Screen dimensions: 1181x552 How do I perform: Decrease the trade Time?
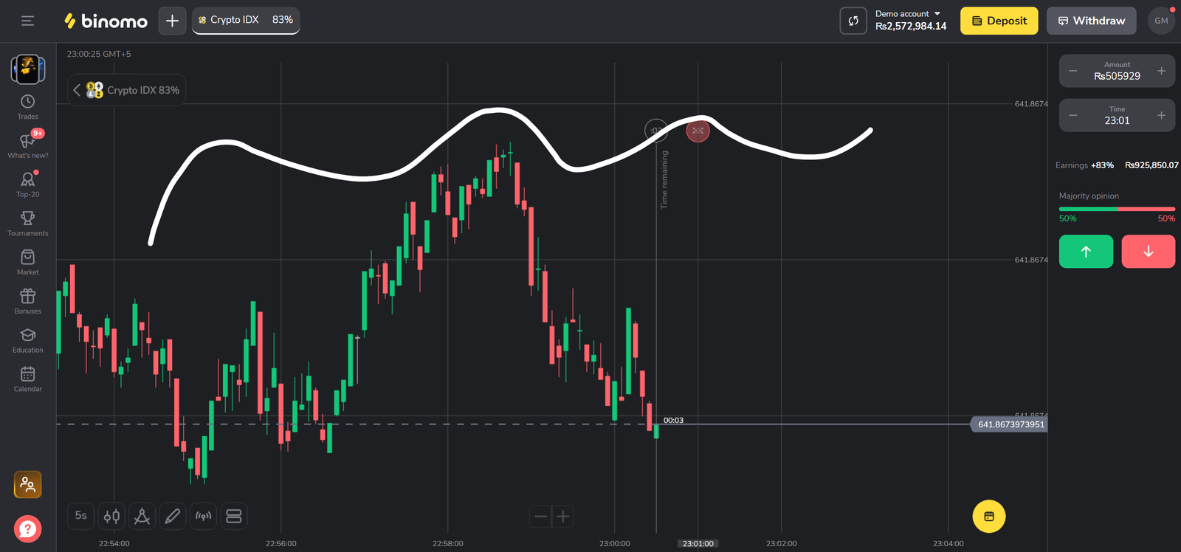(x=1073, y=115)
